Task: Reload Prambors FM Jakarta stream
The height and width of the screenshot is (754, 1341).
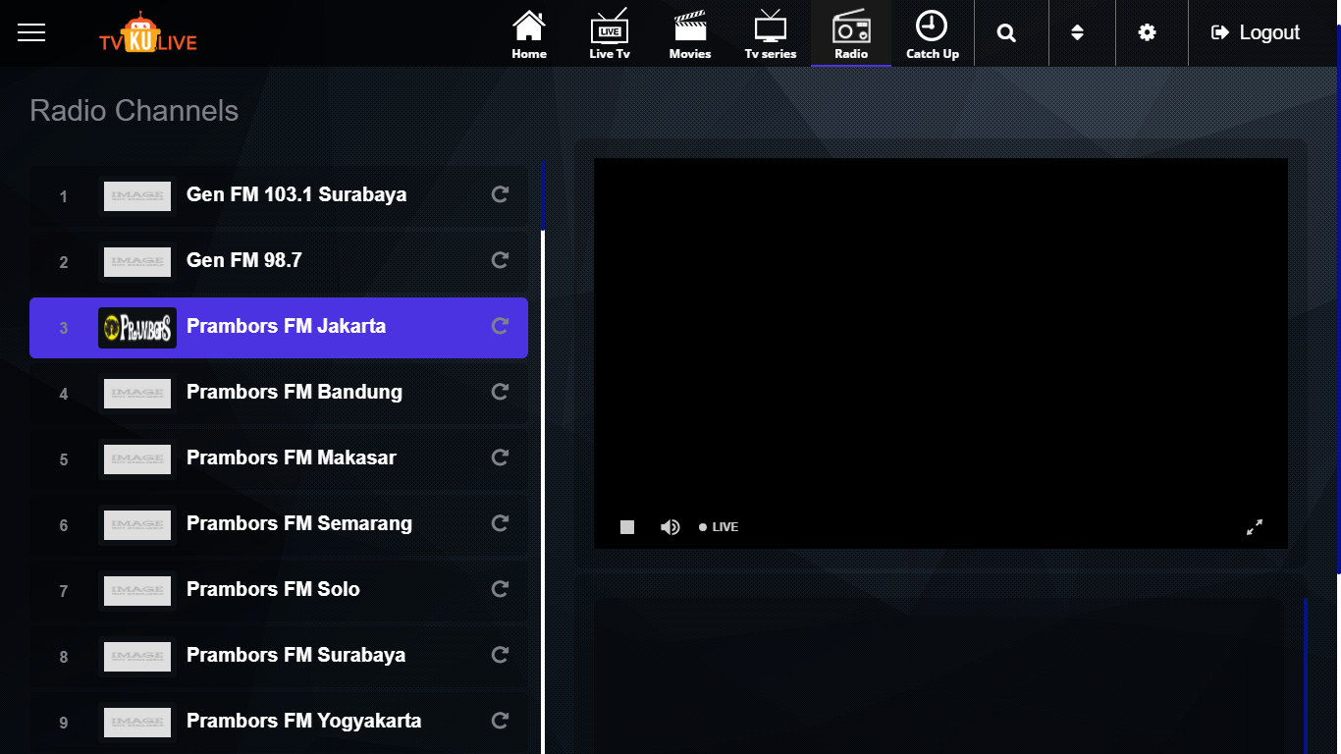Action: pos(500,326)
